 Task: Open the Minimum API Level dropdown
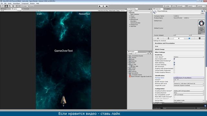coord(189,83)
